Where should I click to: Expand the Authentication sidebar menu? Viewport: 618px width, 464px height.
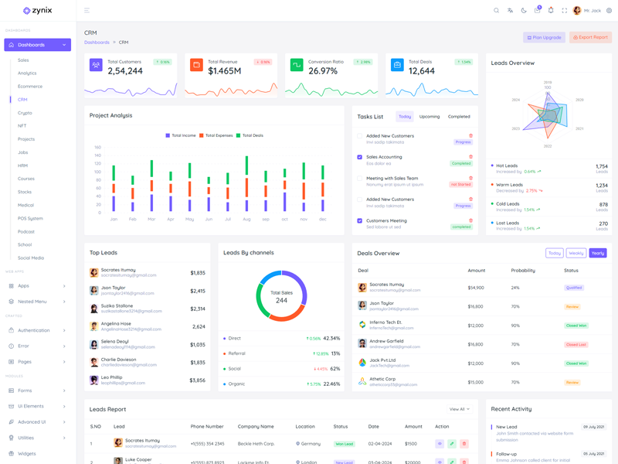tap(37, 330)
